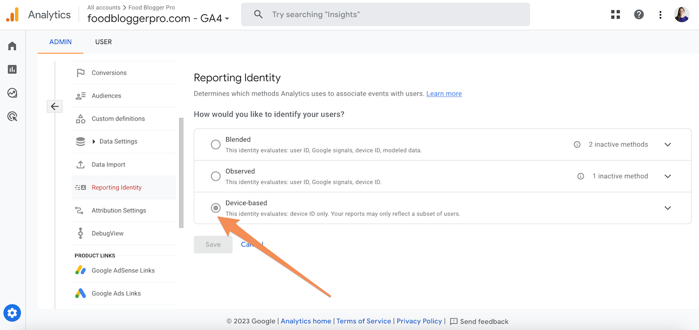699x330 pixels.
Task: Click the Google AdSense logo icon
Action: 80,270
